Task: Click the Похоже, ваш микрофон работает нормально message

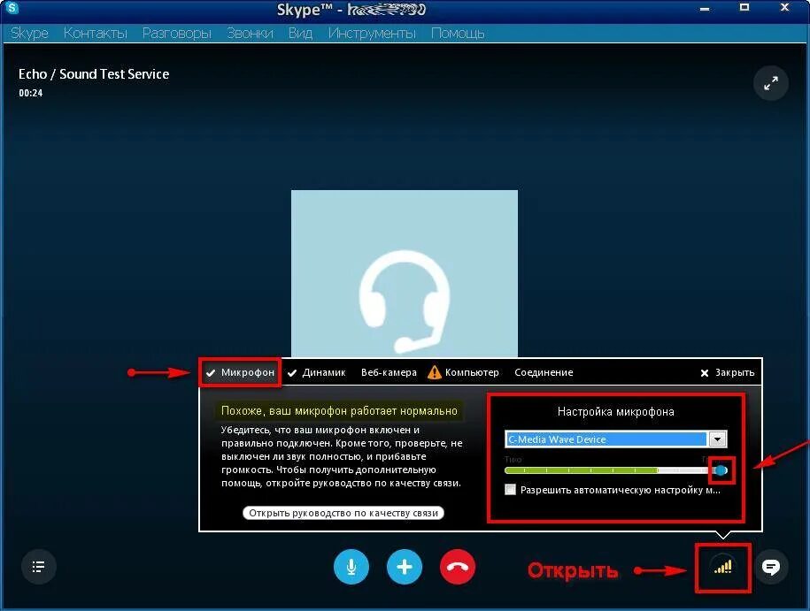Action: pos(339,411)
